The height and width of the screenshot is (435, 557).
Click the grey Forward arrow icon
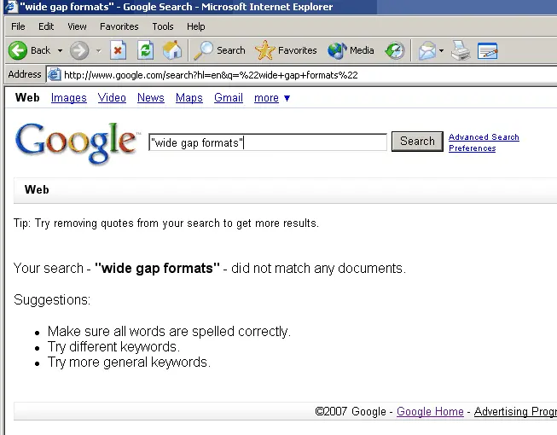[78, 50]
